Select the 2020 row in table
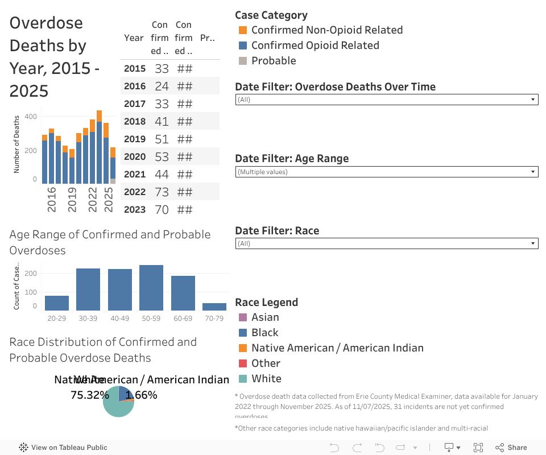This screenshot has height=455, width=546. (135, 157)
